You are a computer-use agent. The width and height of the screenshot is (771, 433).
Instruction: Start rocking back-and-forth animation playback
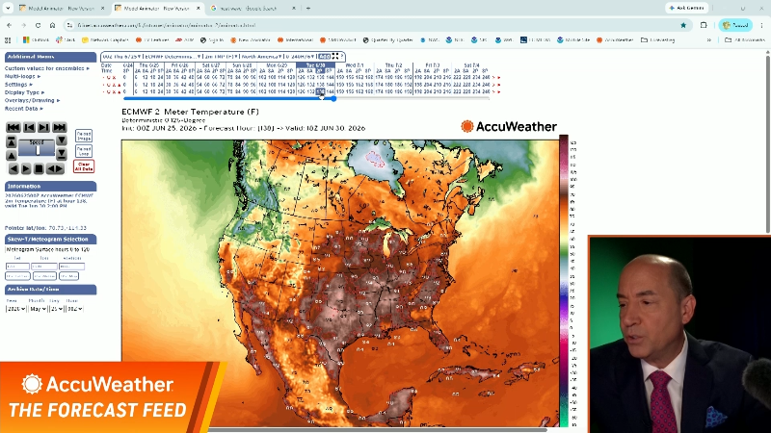[55, 169]
